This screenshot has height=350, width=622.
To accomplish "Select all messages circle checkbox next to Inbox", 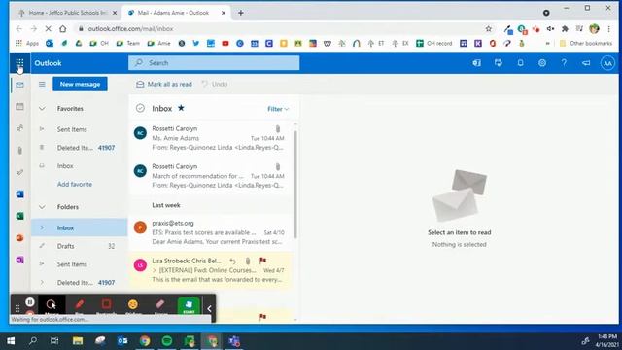I will tap(140, 108).
